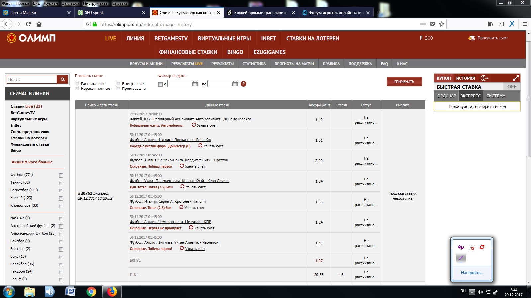Open Word from the taskbar

click(70, 292)
